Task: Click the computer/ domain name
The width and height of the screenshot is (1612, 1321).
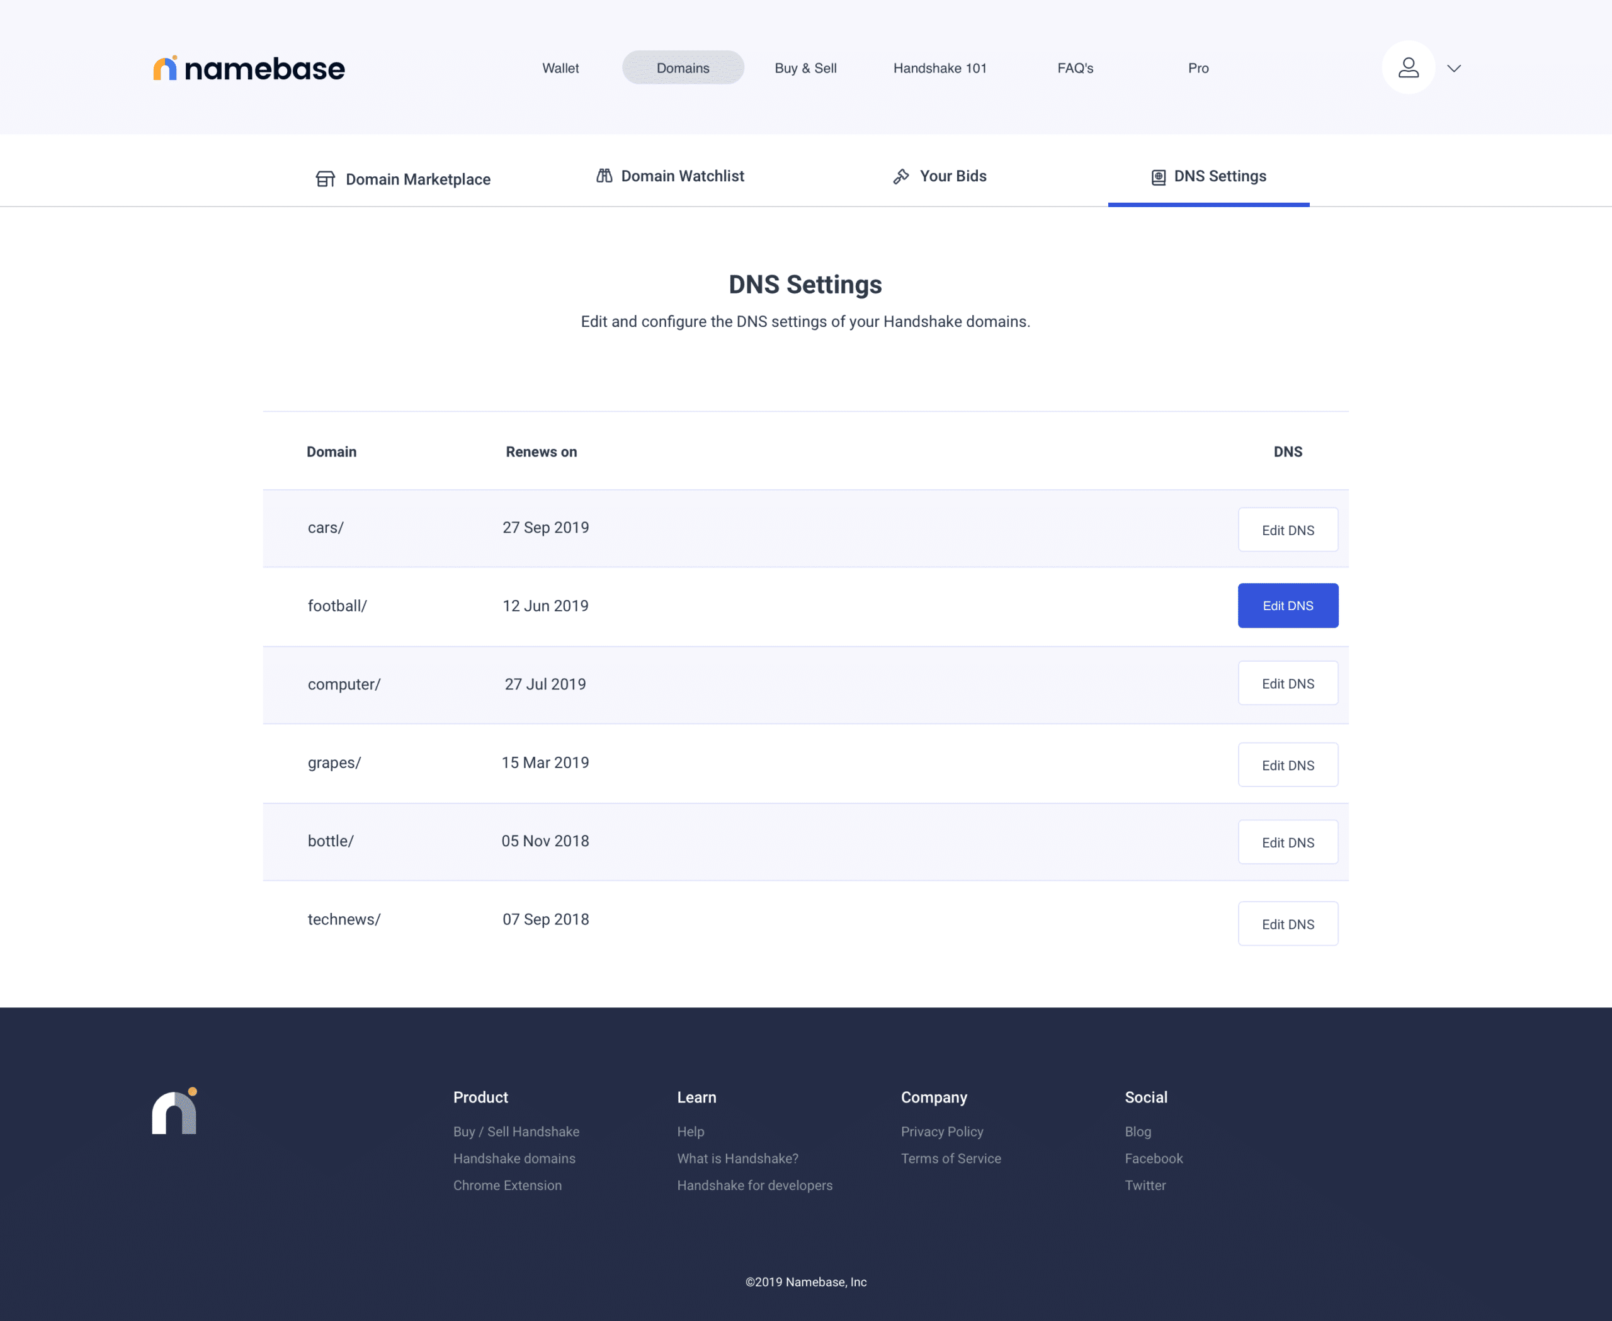Action: click(x=344, y=684)
